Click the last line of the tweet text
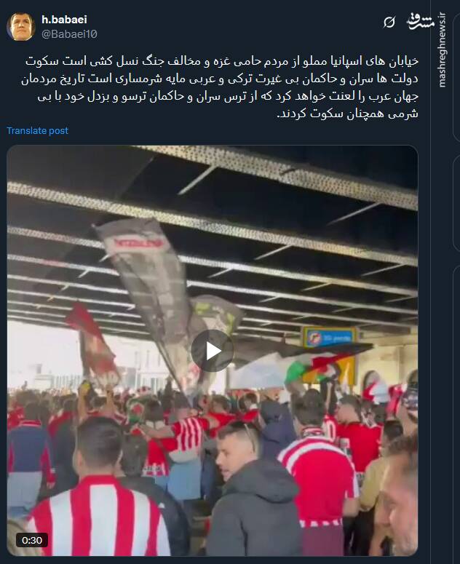Image resolution: width=460 pixels, height=564 pixels. click(347, 114)
